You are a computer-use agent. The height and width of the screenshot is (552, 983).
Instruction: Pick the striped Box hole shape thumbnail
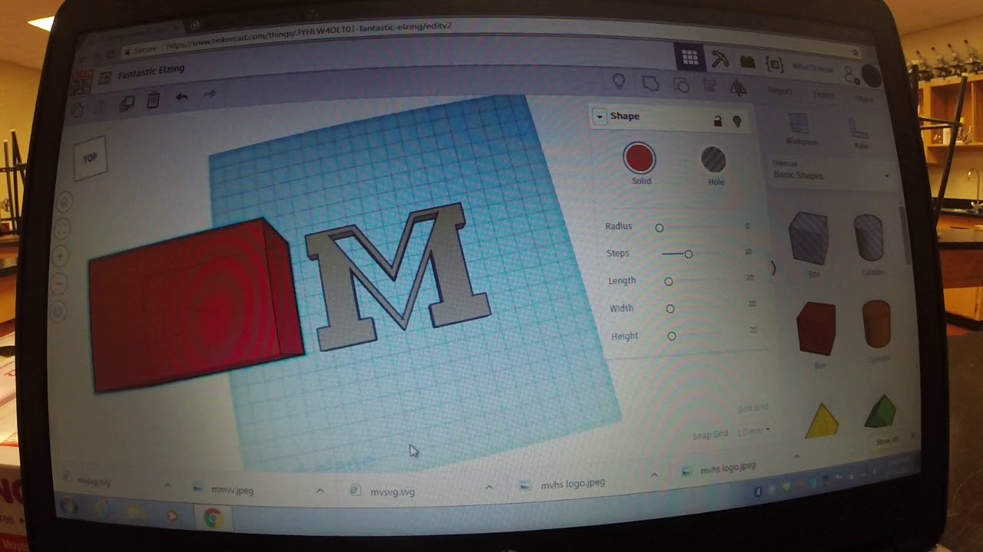point(809,237)
